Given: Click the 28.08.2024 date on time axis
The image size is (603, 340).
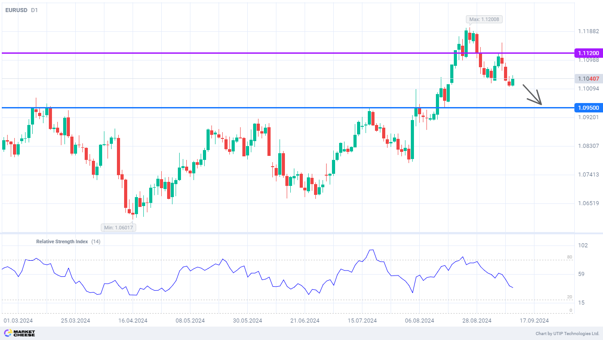Looking at the screenshot, I should coord(477,321).
